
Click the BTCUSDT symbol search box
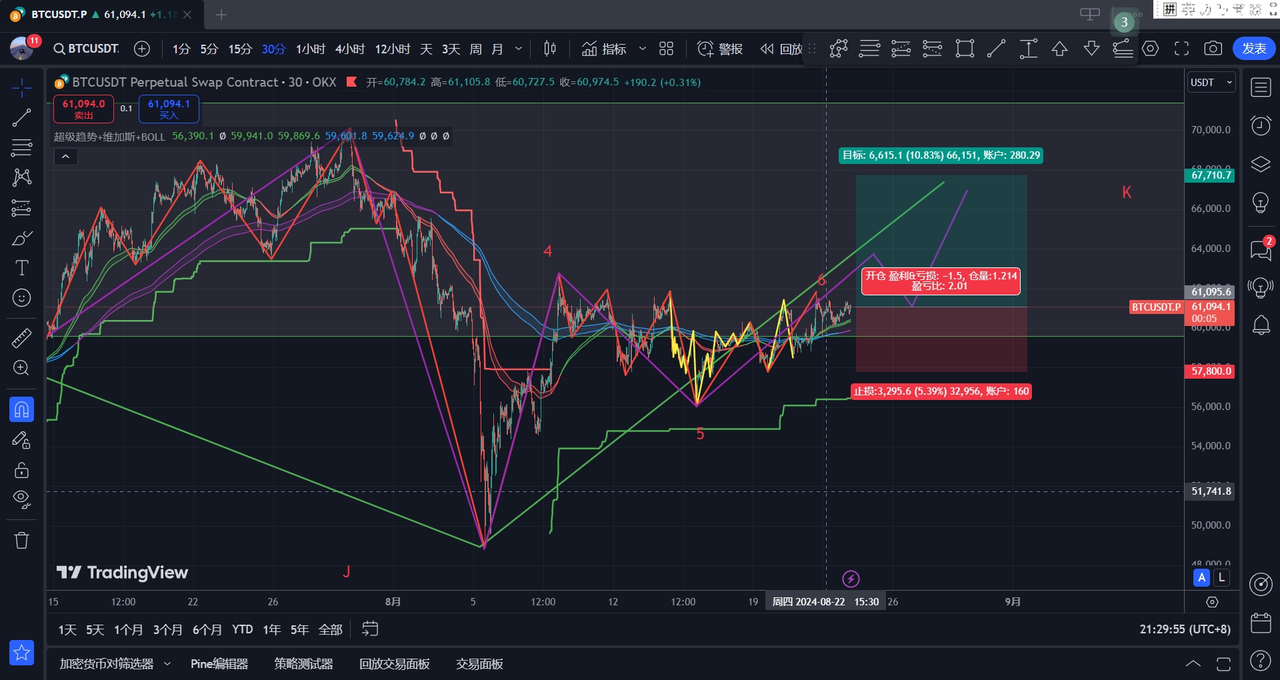[87, 49]
